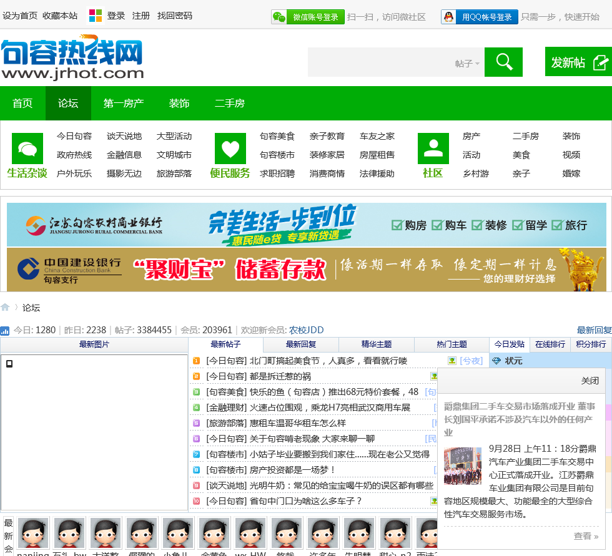Viewport: 612px width, 556px height.
Task: Open post 省句中门口为啥这么多车子
Action: point(305,501)
